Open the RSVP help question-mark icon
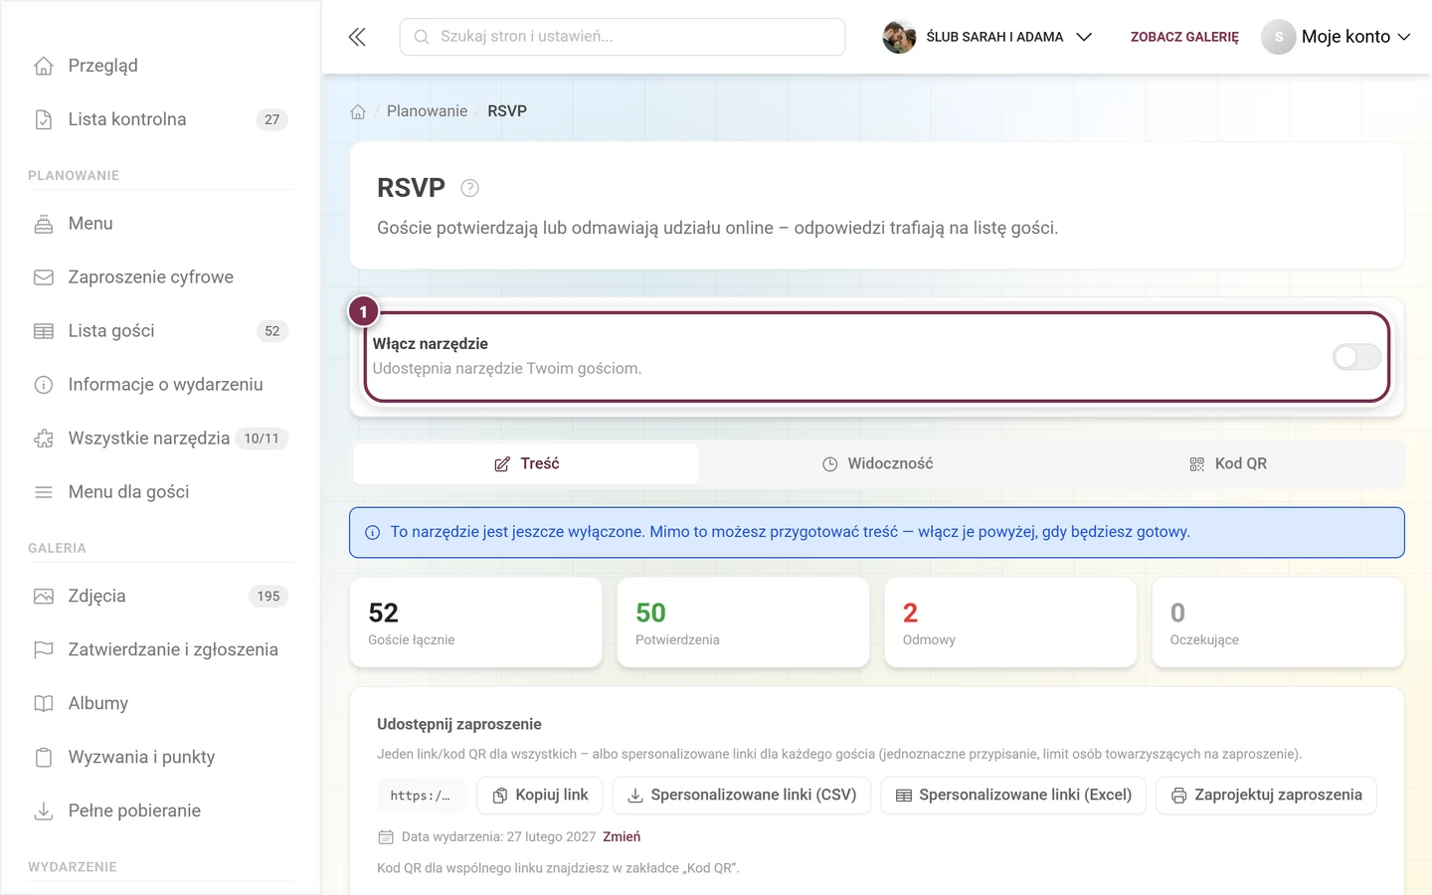Screen dimensions: 1432x895 tap(470, 188)
